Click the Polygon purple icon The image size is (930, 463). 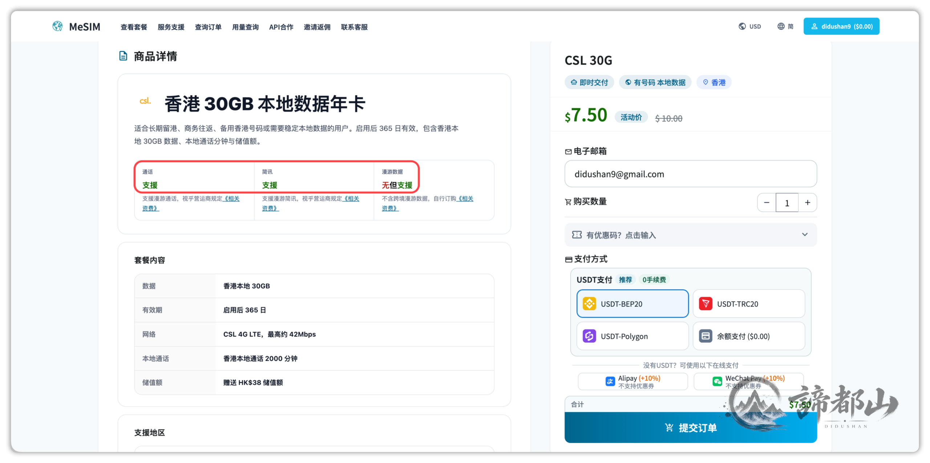tap(589, 336)
